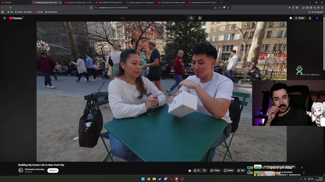This screenshot has height=182, width=325.
Task: Open the Christopher Gonzalez channel name
Action: [x=35, y=169]
